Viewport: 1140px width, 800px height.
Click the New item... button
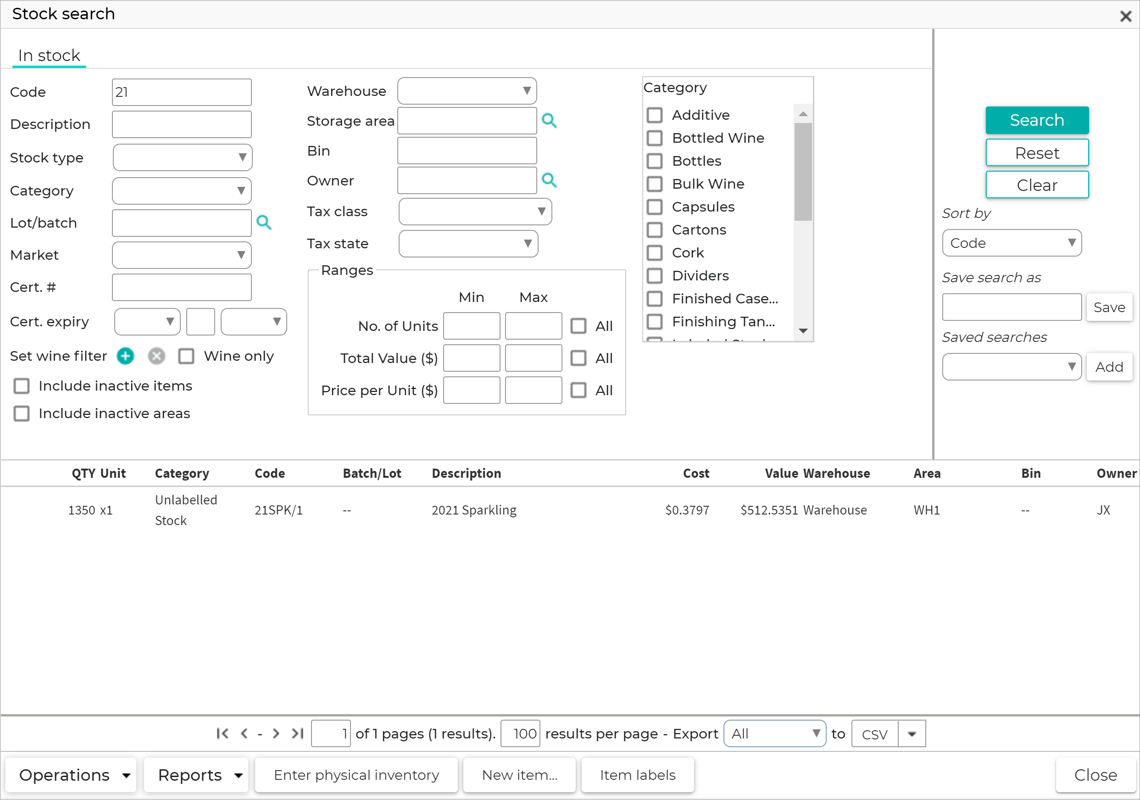(519, 775)
